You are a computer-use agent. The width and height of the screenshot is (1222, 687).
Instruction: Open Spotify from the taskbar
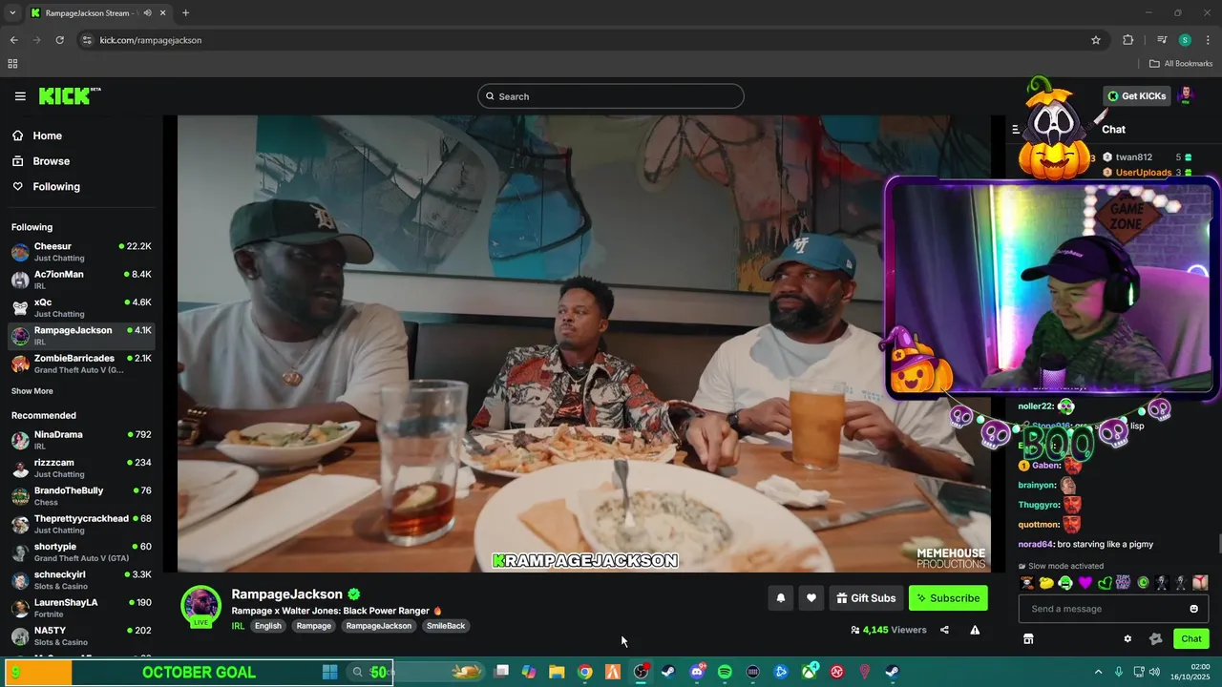pyautogui.click(x=725, y=672)
